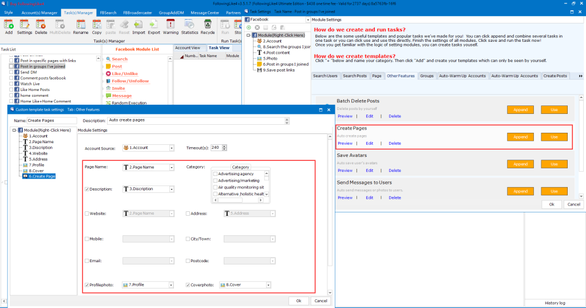
Task: Open the Page Name dropdown
Action: (x=172, y=168)
